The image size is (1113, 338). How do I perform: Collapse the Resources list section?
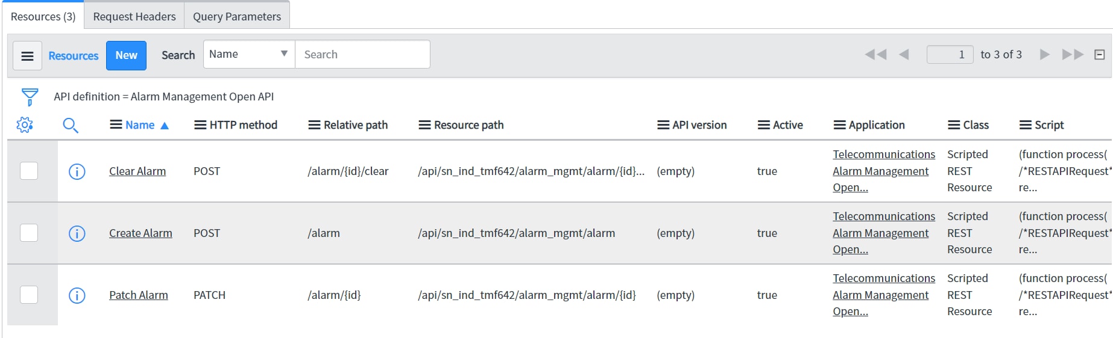click(1100, 55)
